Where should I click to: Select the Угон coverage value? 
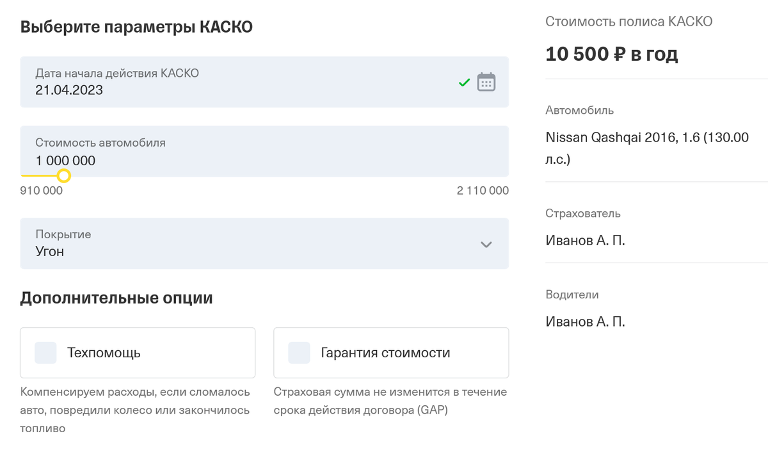coord(50,252)
